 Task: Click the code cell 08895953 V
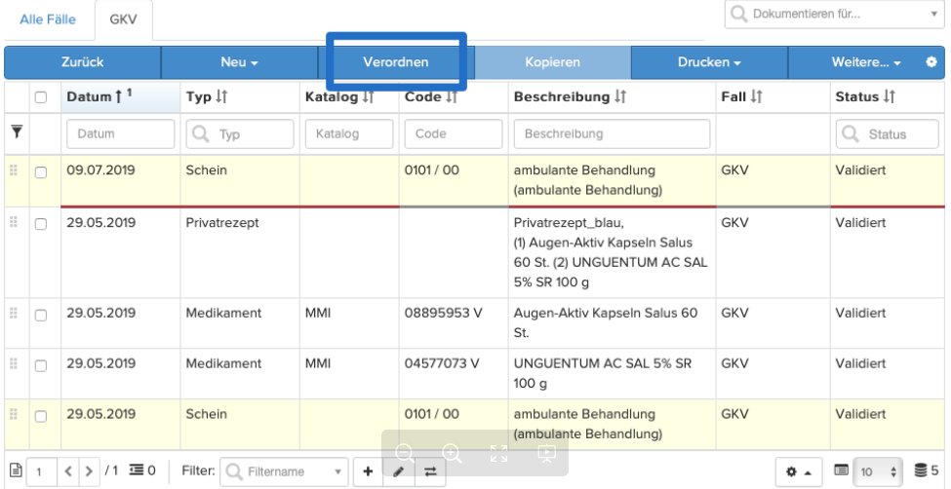(x=454, y=323)
